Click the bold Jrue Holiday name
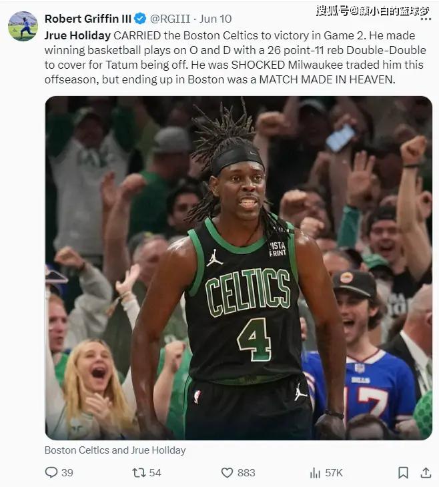 coord(77,35)
